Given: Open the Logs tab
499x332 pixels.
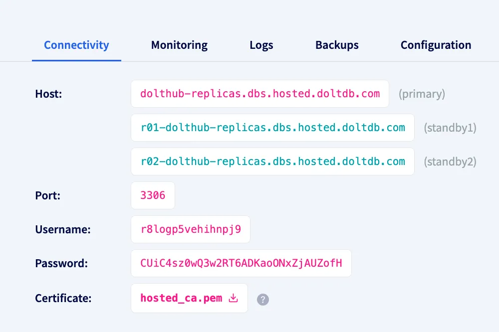Looking at the screenshot, I should point(261,45).
